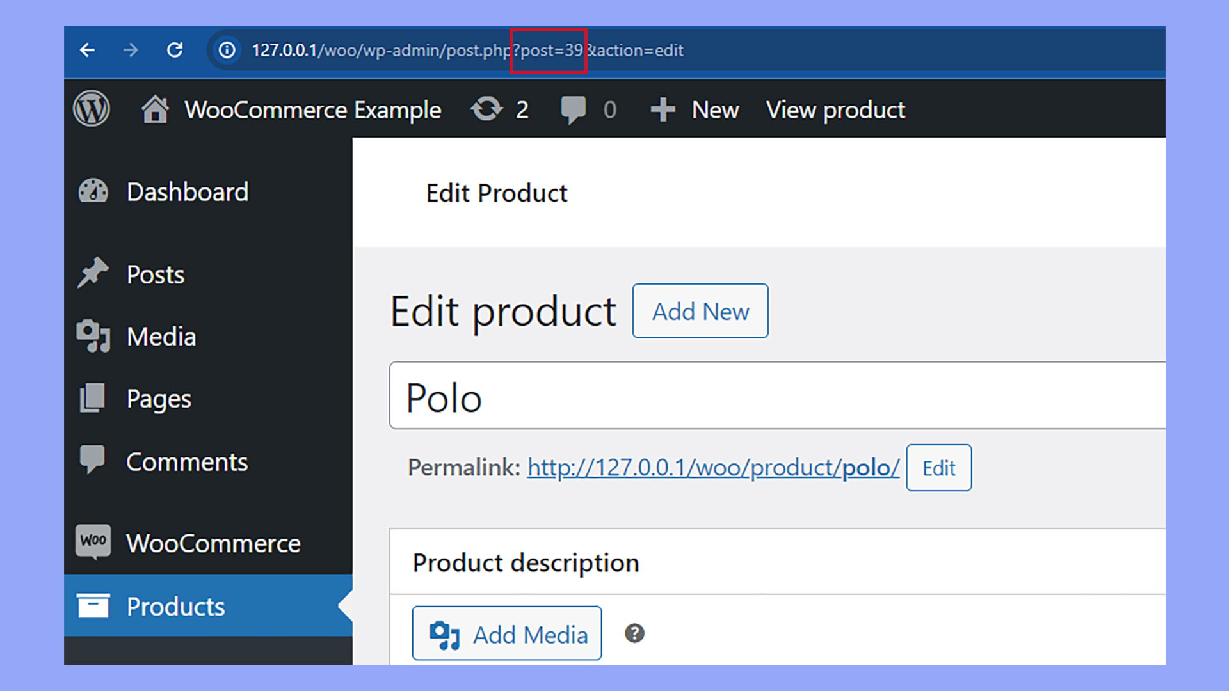Click the Woo icon beside WooCommerce
The image size is (1229, 691).
pyautogui.click(x=93, y=542)
